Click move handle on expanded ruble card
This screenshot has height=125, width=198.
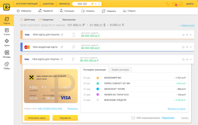[x=187, y=59]
